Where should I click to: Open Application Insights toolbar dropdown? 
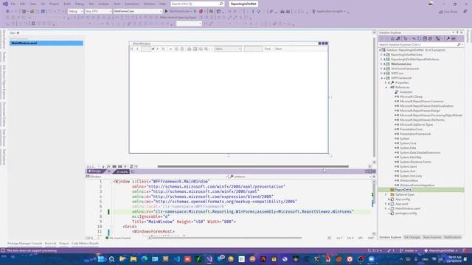click(330, 11)
